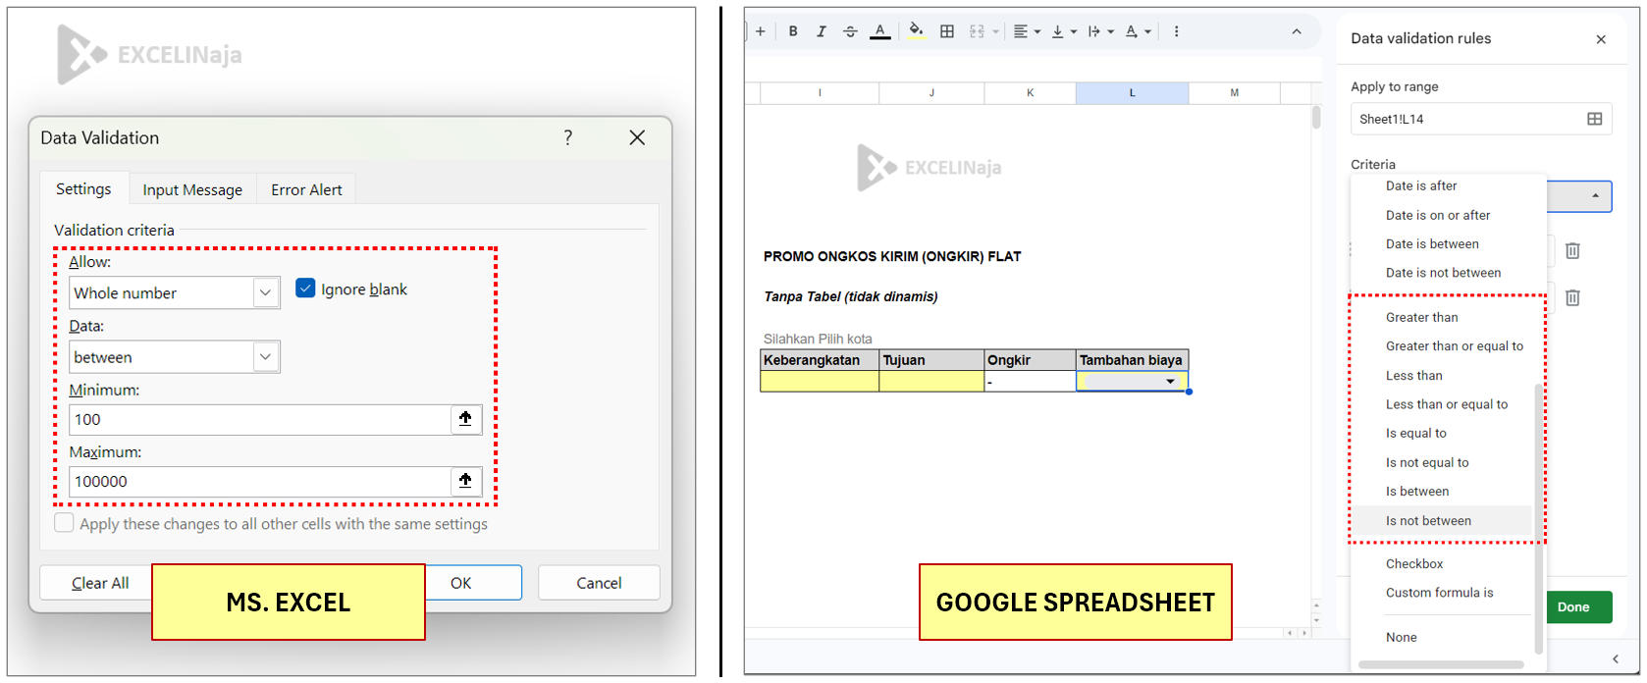Open the text rotation dropdown
The image size is (1647, 683).
point(1138,31)
